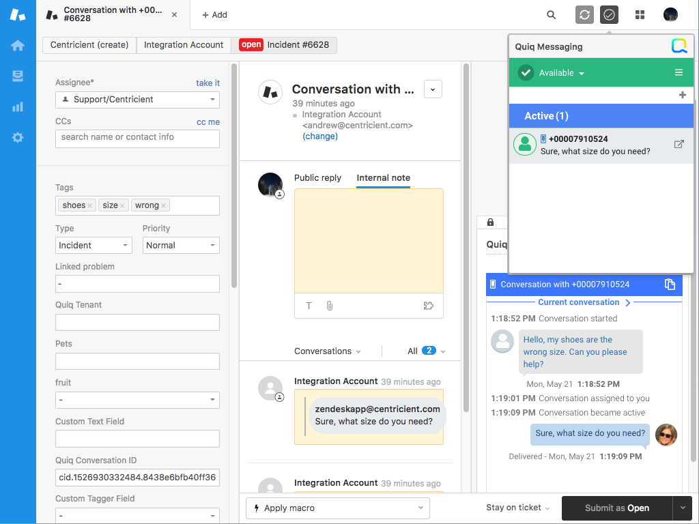Screen dimensions: 699x524
Task: Open the Zendesk products grid icon
Action: (x=640, y=15)
